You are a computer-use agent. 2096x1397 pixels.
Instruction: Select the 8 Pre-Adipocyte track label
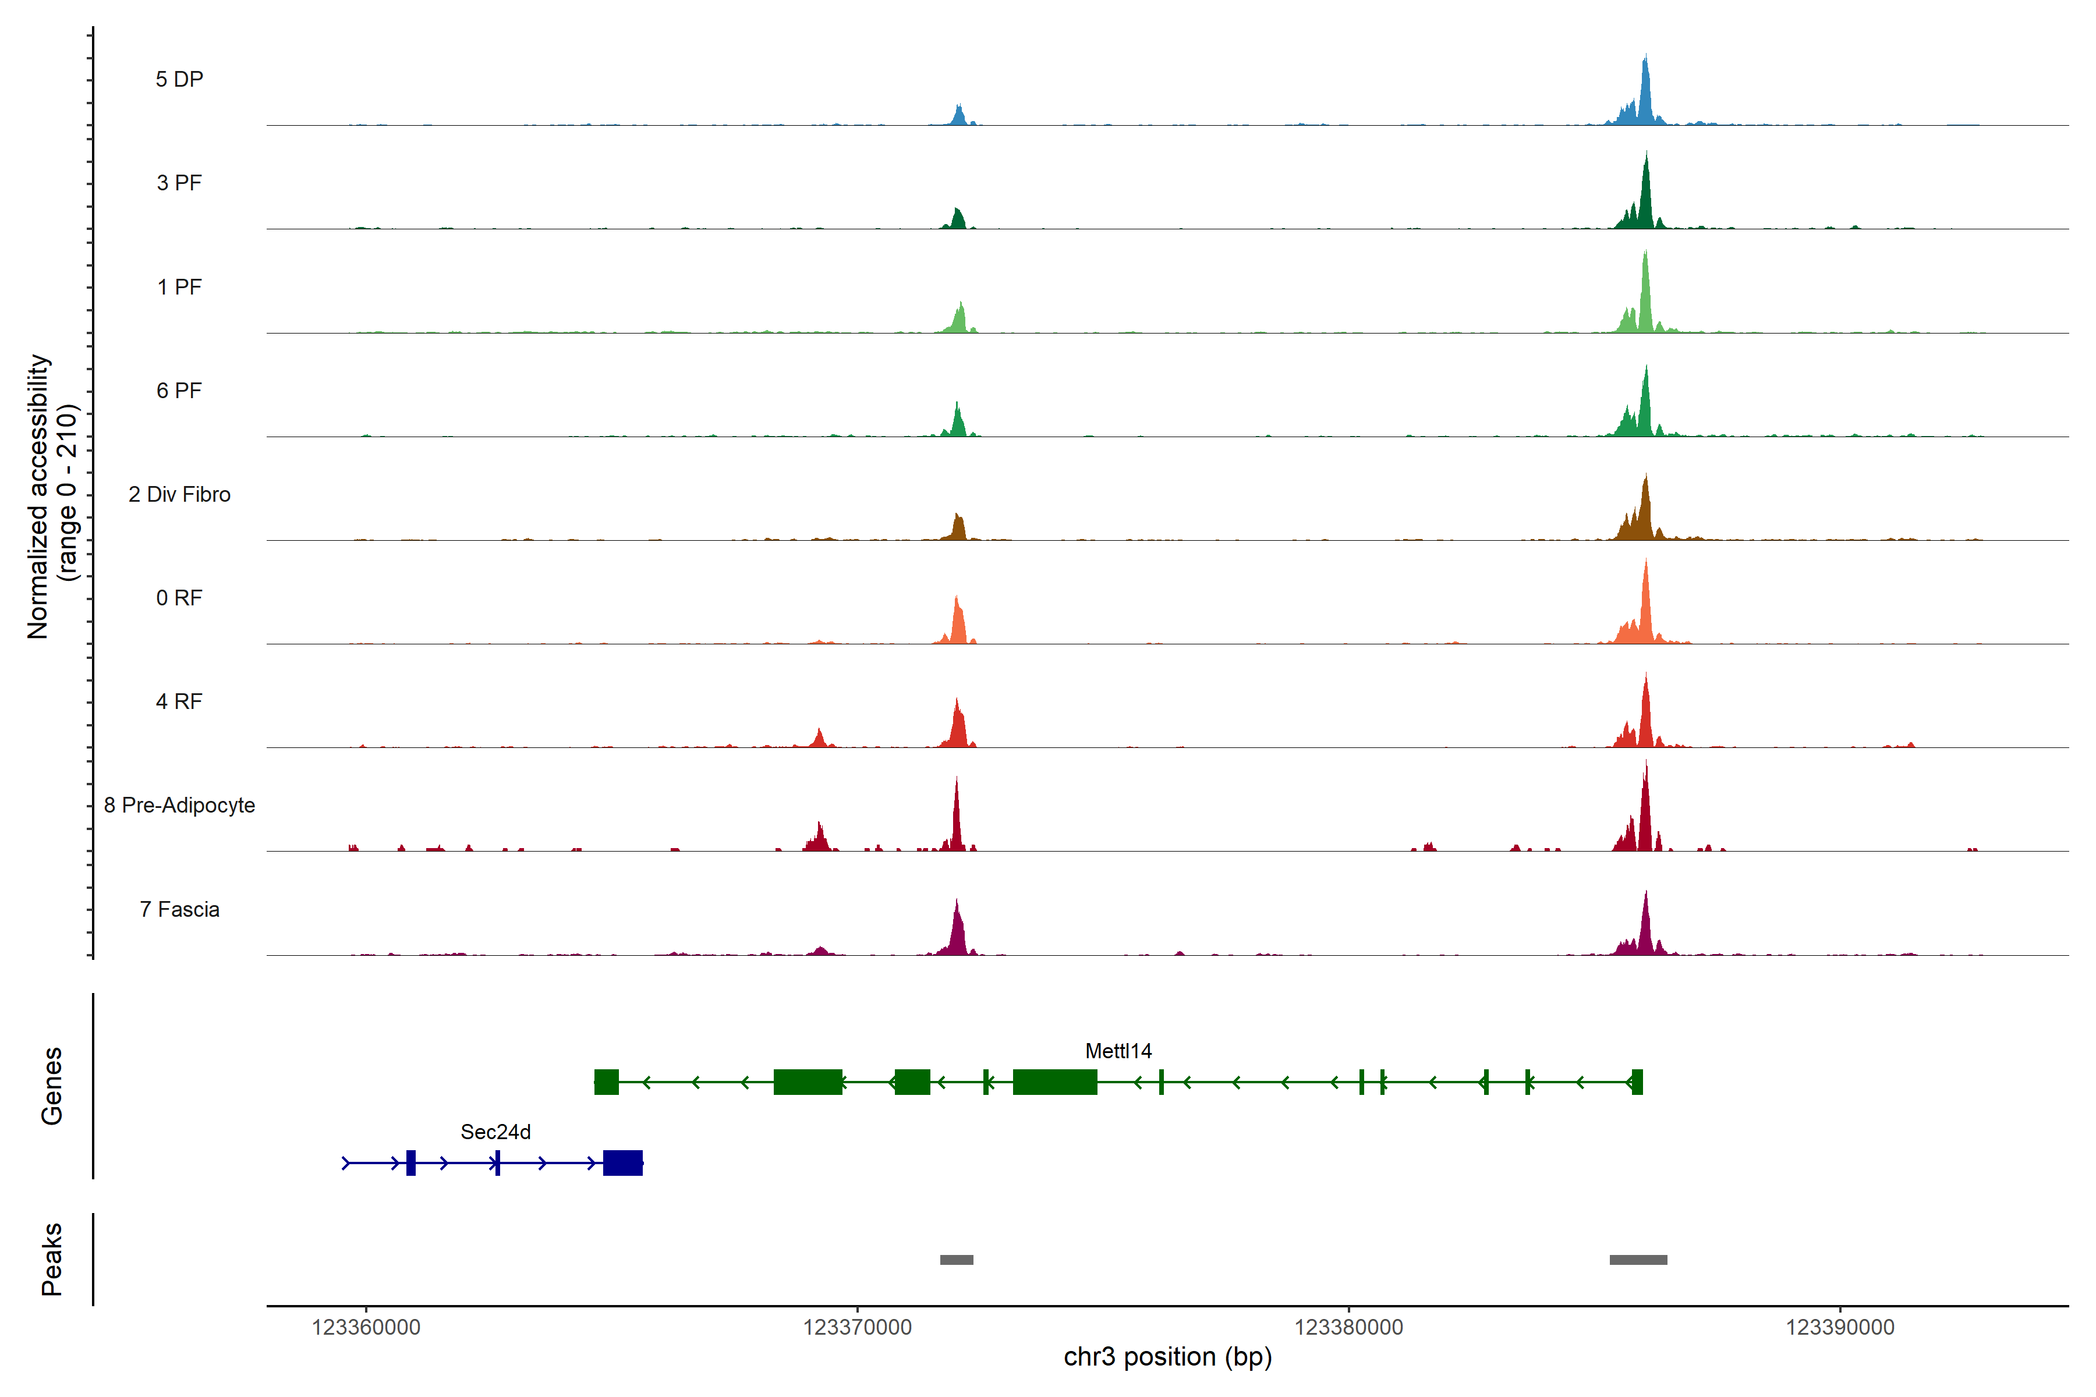pyautogui.click(x=179, y=806)
